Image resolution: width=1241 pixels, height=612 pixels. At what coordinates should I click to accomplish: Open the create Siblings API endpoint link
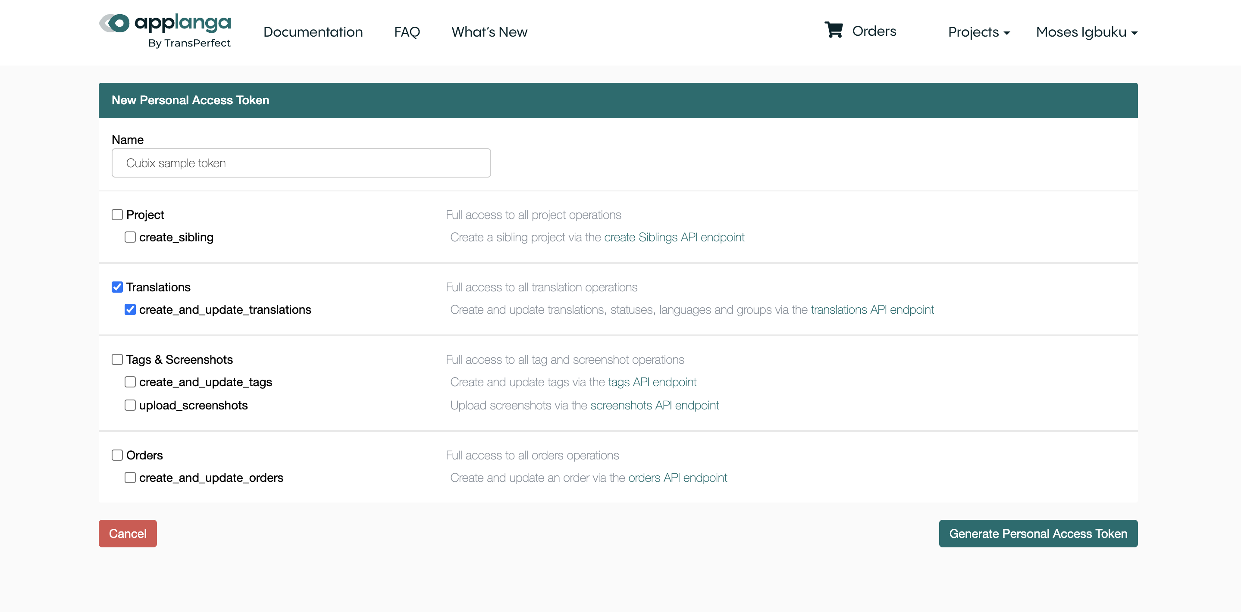coord(674,237)
